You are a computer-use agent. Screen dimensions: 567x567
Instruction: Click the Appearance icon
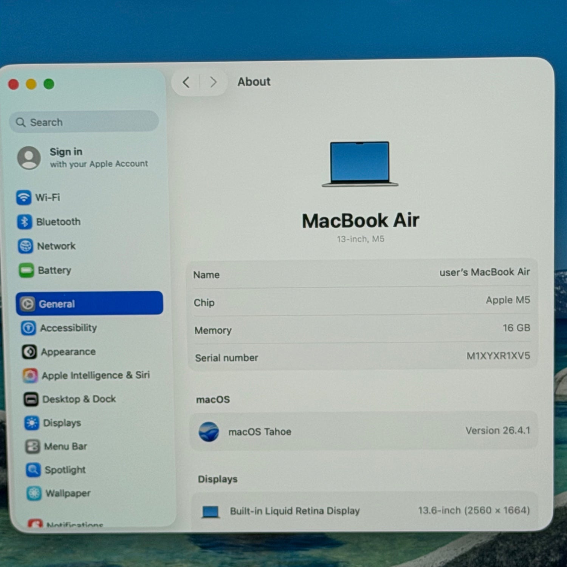click(x=29, y=352)
